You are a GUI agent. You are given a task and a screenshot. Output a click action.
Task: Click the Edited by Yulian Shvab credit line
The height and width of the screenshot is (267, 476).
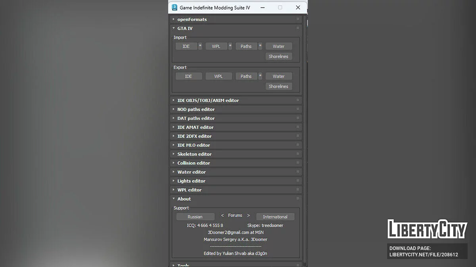(x=236, y=253)
